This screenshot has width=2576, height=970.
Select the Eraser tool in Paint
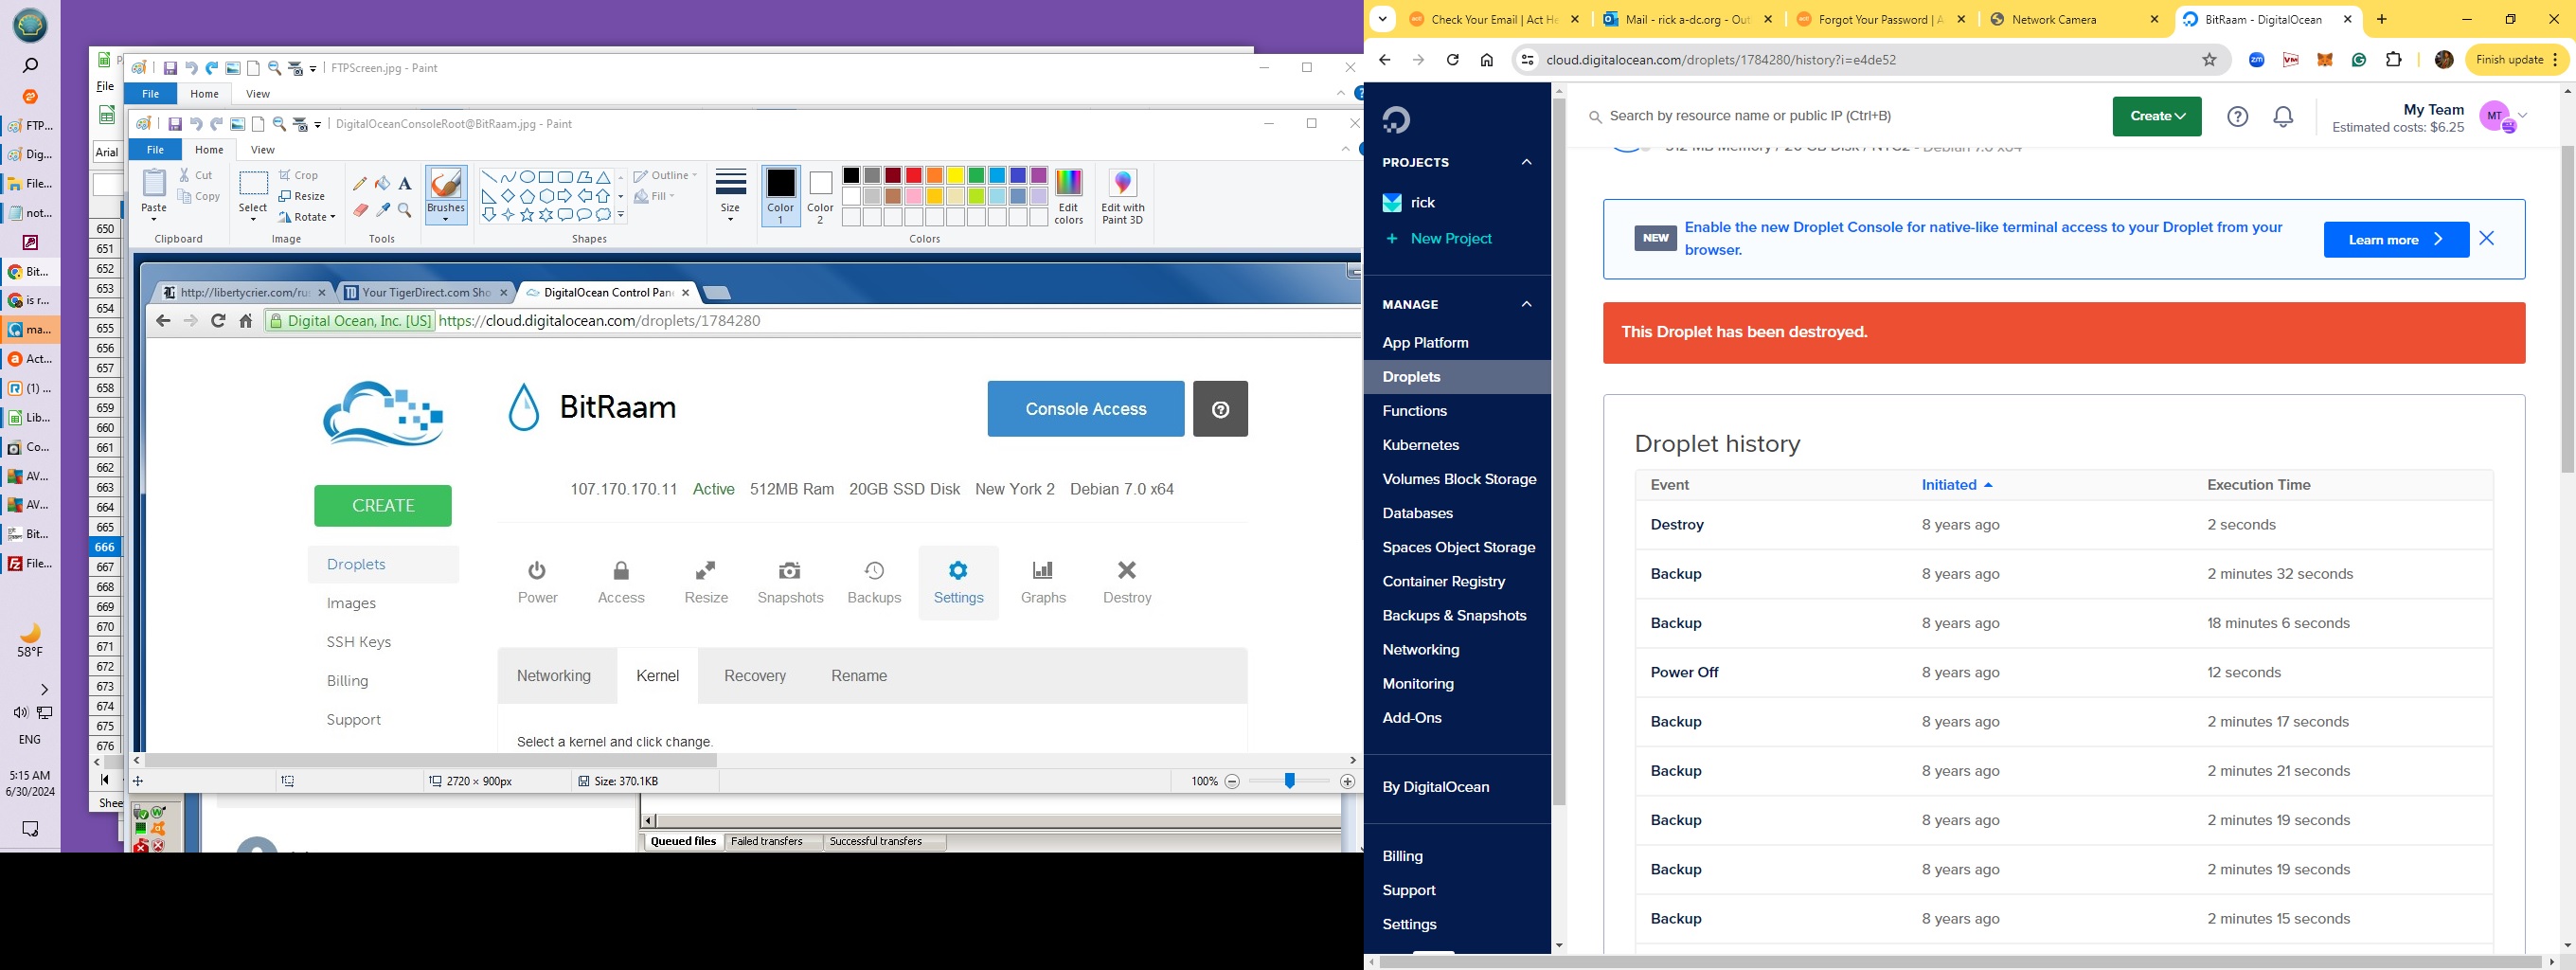(x=360, y=210)
